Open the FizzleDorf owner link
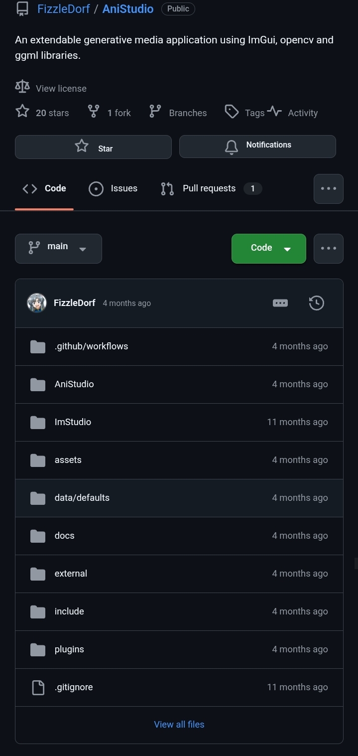358x756 pixels. click(64, 8)
